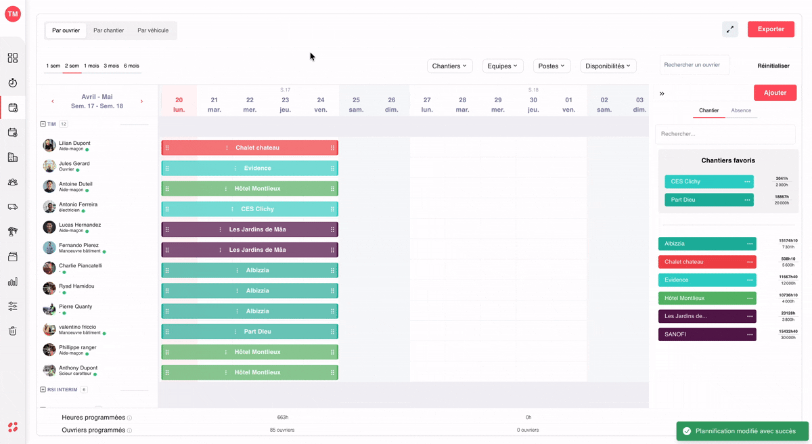This screenshot has width=812, height=444.
Task: Open the planning calendar sidebar icon
Action: click(x=13, y=108)
